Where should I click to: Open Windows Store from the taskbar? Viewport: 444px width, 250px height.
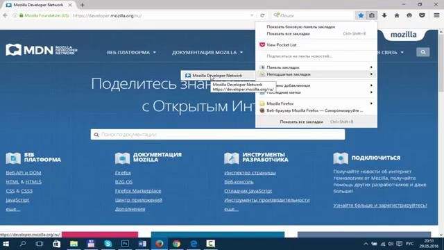pos(57,244)
